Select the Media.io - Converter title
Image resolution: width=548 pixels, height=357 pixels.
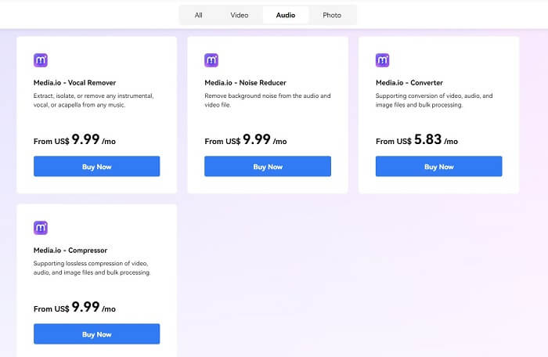pyautogui.click(x=409, y=82)
